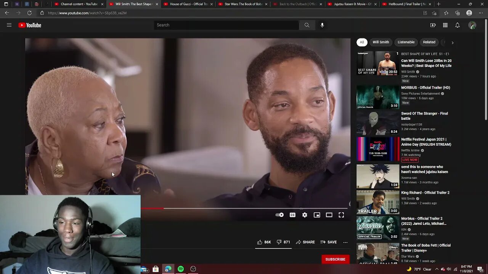Click the browser address bar URL
The image size is (488, 274).
(x=87, y=13)
